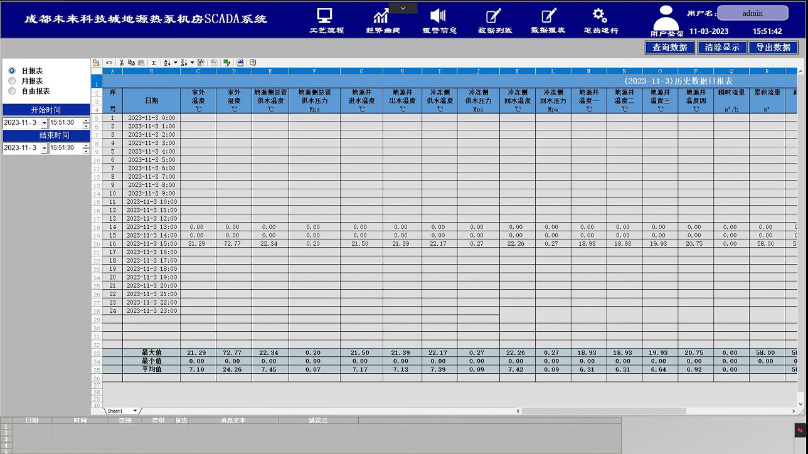This screenshot has height=454, width=808.
Task: Click the 日期 column header in alarm list
Action: tap(32, 420)
